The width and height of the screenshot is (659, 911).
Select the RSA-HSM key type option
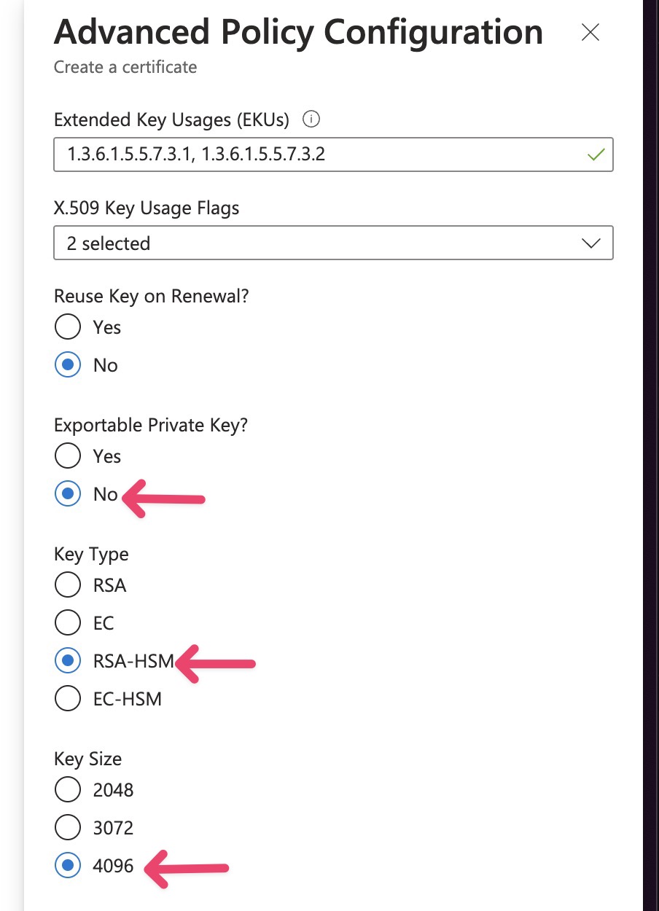(67, 660)
